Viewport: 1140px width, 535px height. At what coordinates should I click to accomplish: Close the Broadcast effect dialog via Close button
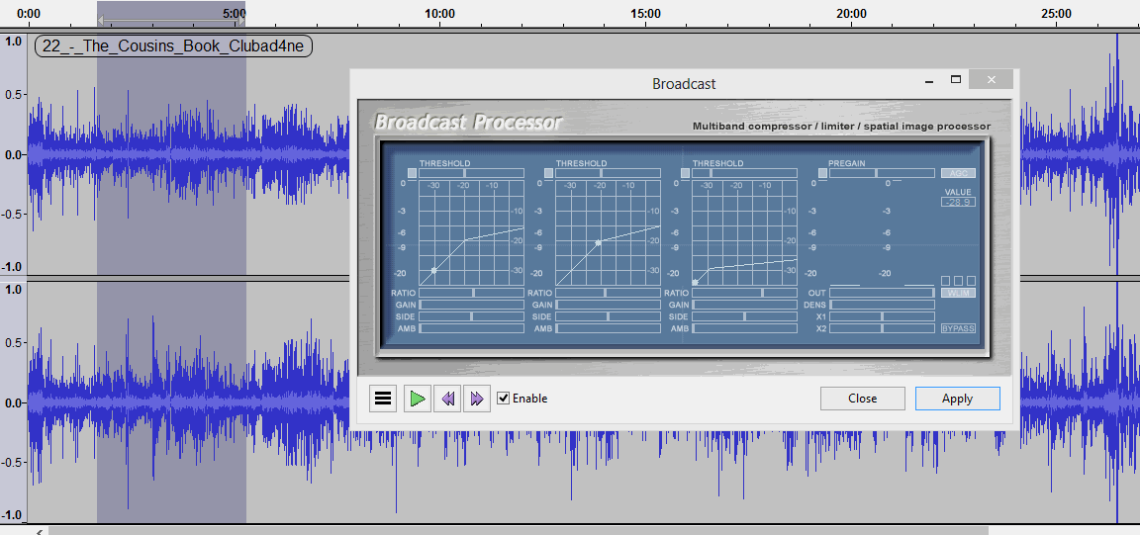point(862,399)
